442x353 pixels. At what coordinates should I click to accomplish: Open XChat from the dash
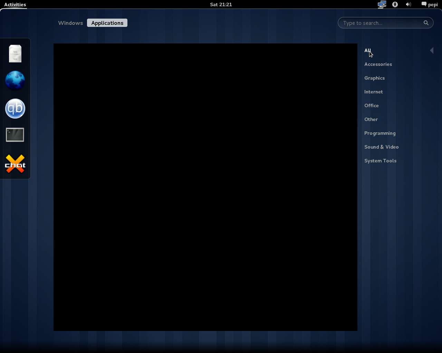click(15, 164)
